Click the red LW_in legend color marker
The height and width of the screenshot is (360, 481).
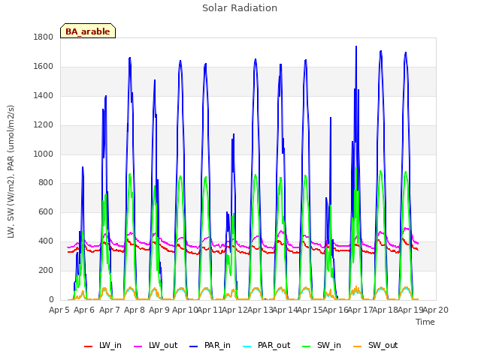pyautogui.click(x=89, y=346)
